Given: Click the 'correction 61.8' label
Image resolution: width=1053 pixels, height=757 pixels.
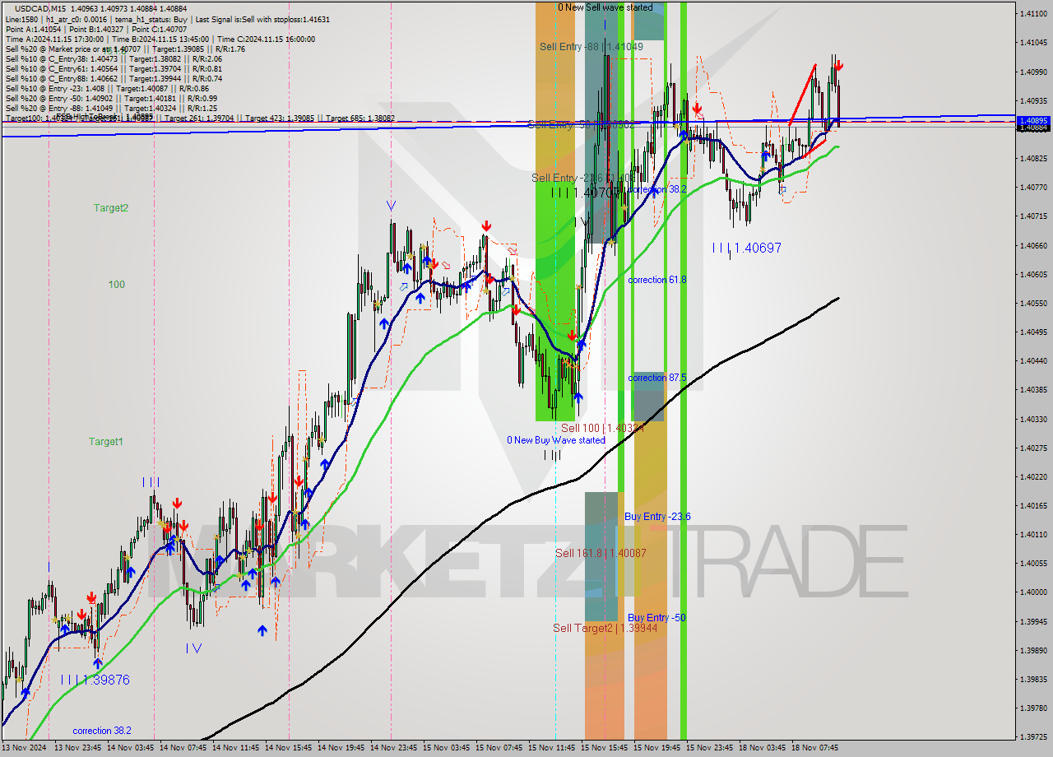Looking at the screenshot, I should pos(657,280).
